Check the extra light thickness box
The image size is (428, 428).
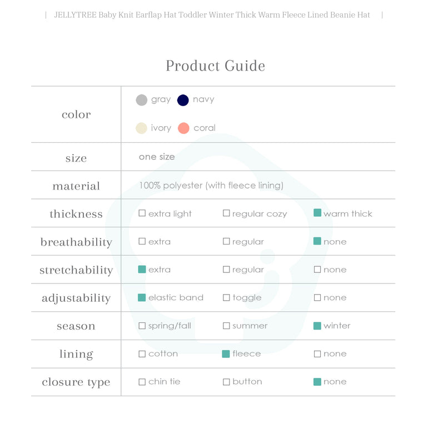(x=142, y=213)
